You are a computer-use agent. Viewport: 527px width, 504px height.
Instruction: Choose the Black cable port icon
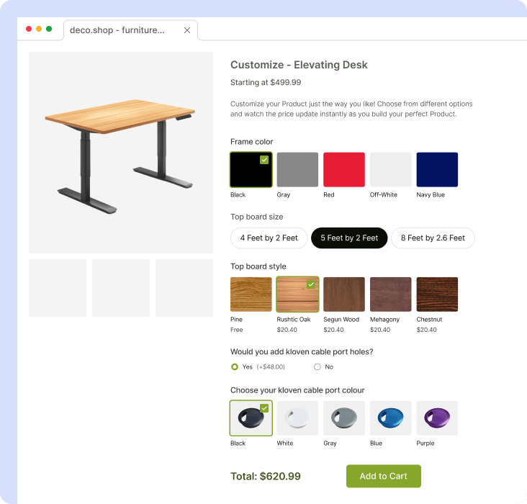click(251, 418)
